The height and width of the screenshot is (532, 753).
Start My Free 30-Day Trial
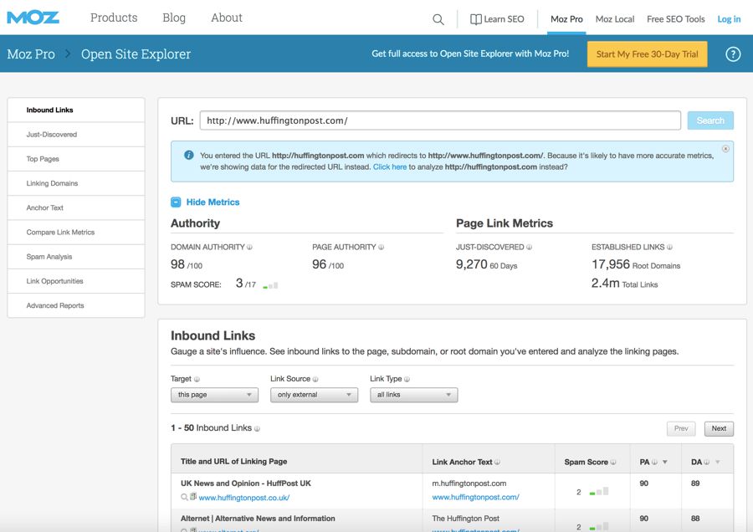(x=647, y=54)
